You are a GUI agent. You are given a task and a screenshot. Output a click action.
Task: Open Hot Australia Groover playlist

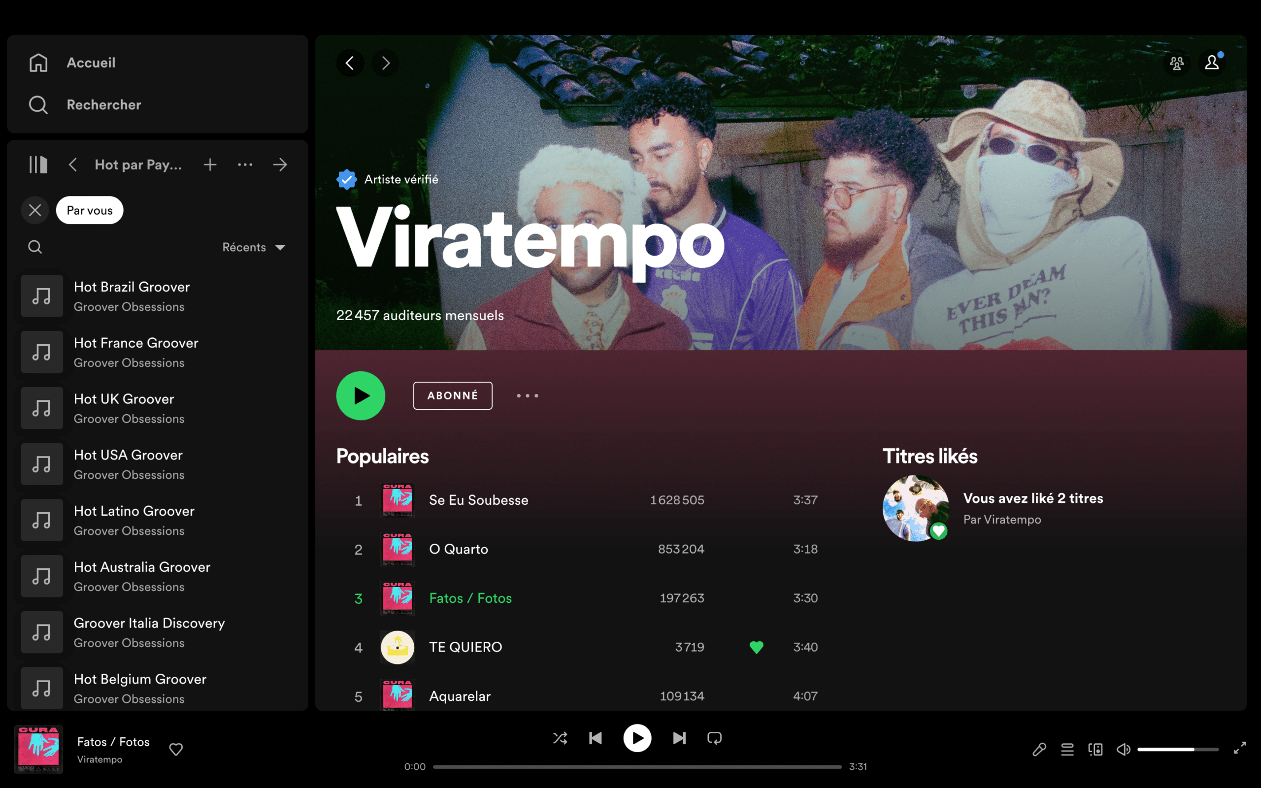[157, 576]
